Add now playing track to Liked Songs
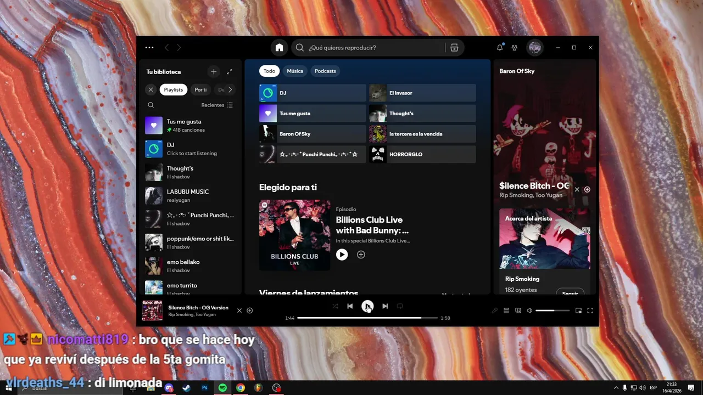 point(249,311)
